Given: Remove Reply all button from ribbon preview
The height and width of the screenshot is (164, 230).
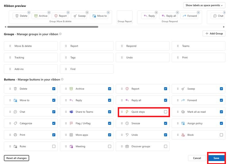Looking at the screenshot, I should (177, 12).
